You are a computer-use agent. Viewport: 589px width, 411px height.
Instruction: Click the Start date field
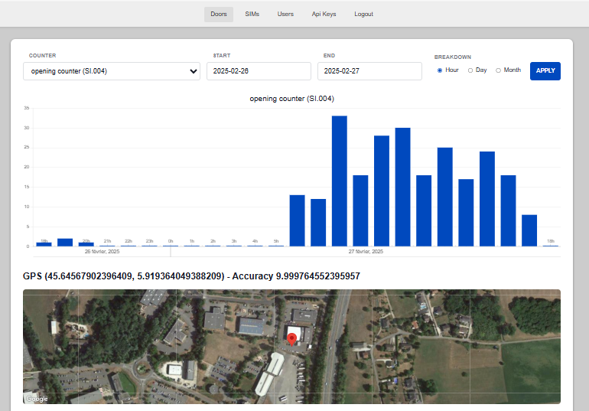259,71
